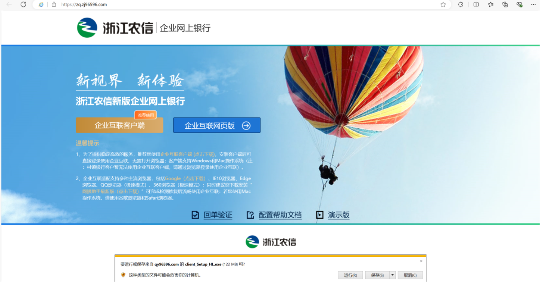Image resolution: width=540 pixels, height=282 pixels.
Task: Close the download notification bar
Action: coord(421,261)
